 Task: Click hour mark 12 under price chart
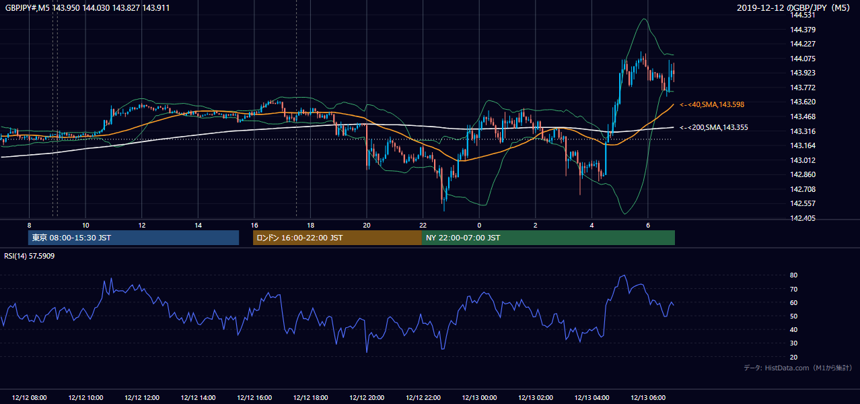point(142,225)
